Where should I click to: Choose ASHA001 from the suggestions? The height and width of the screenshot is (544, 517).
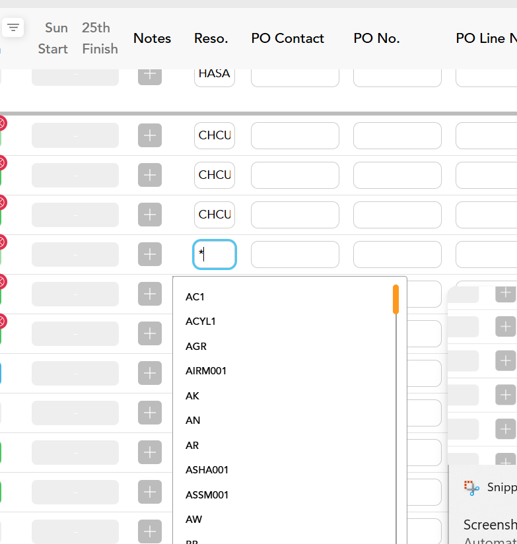(207, 470)
